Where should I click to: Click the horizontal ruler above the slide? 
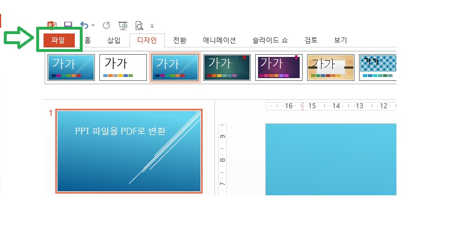(331, 106)
